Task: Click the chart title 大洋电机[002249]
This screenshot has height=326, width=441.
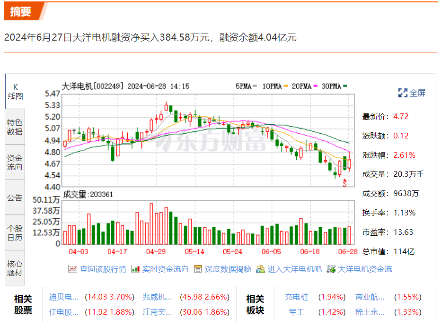Action: coord(93,86)
